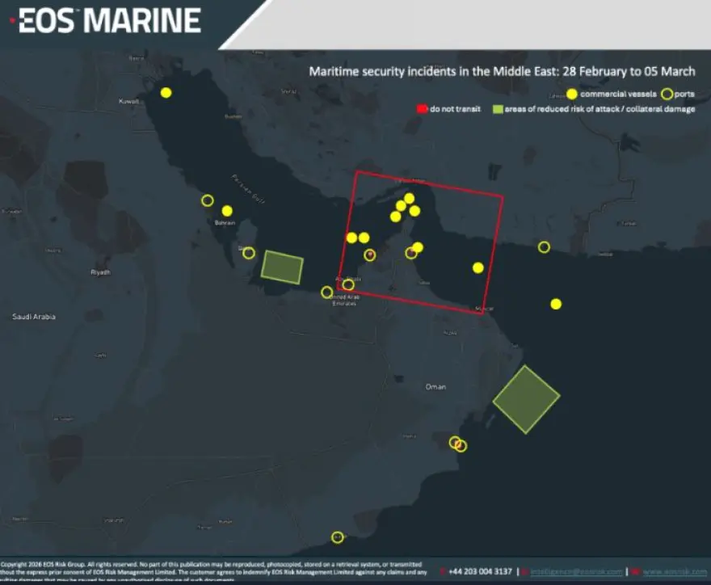Select the port ring east of the red zone
The image size is (711, 585).
pos(545,247)
